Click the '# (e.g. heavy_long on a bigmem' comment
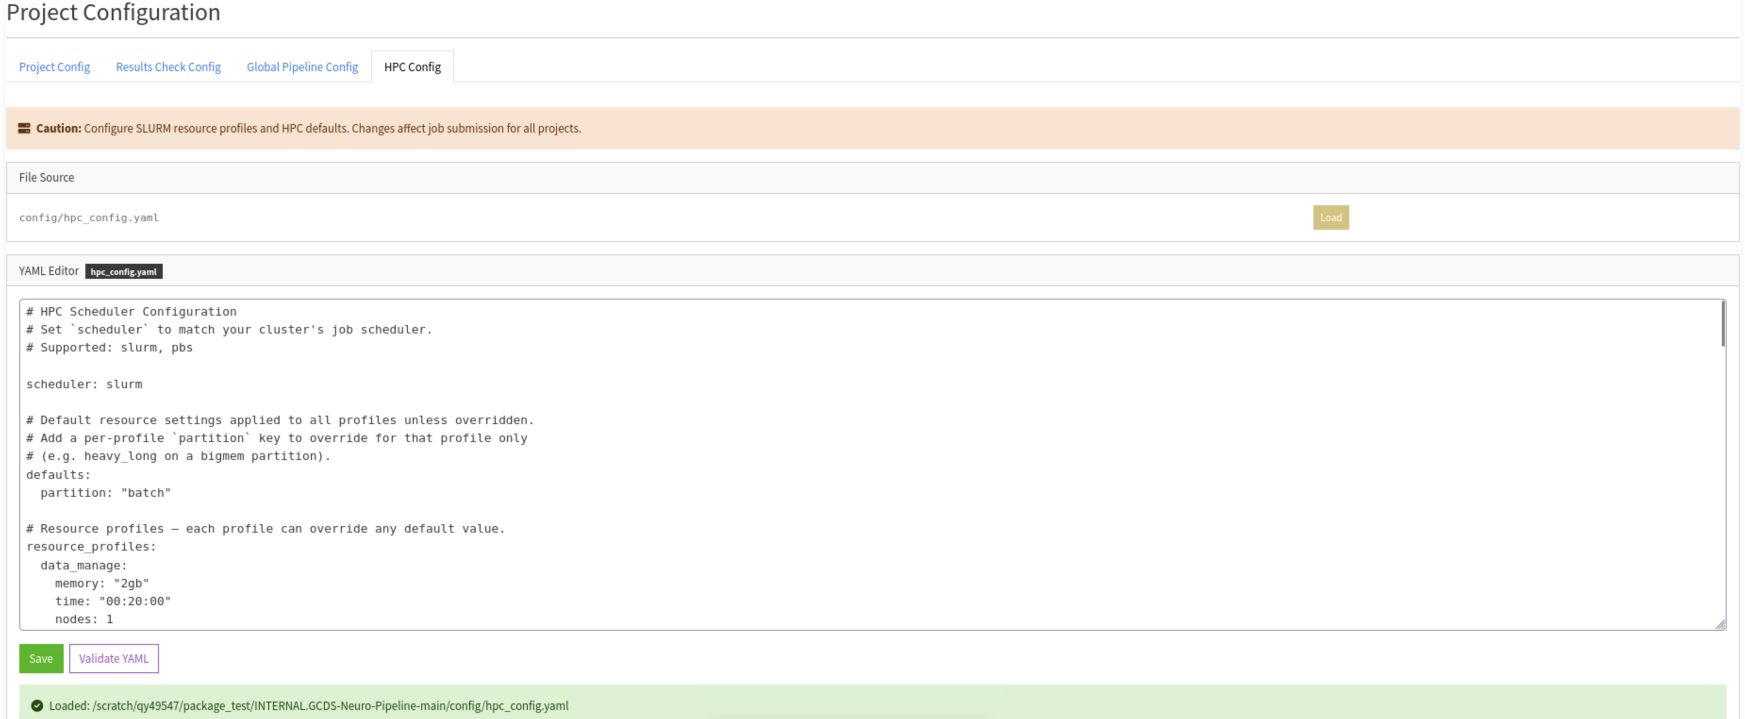Screen dimensions: 1745x719 click(x=178, y=456)
